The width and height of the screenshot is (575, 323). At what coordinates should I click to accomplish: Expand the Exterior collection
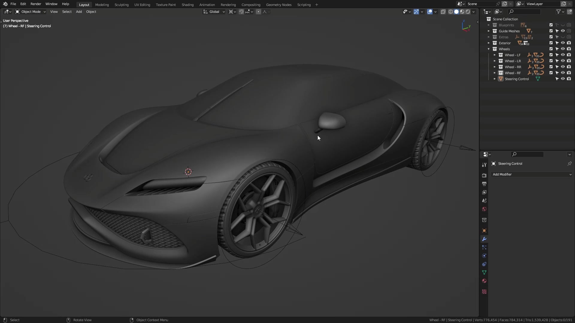489,43
